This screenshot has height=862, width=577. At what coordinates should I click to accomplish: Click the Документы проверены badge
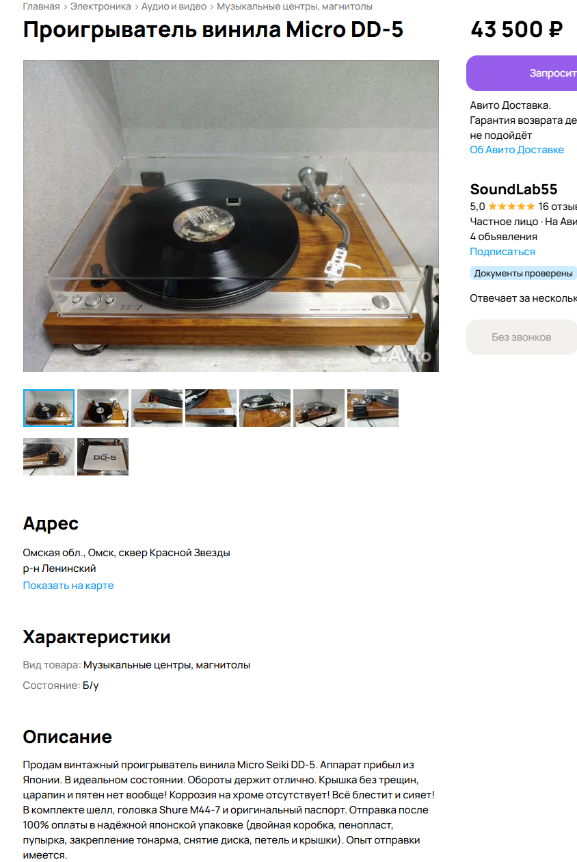tap(523, 273)
